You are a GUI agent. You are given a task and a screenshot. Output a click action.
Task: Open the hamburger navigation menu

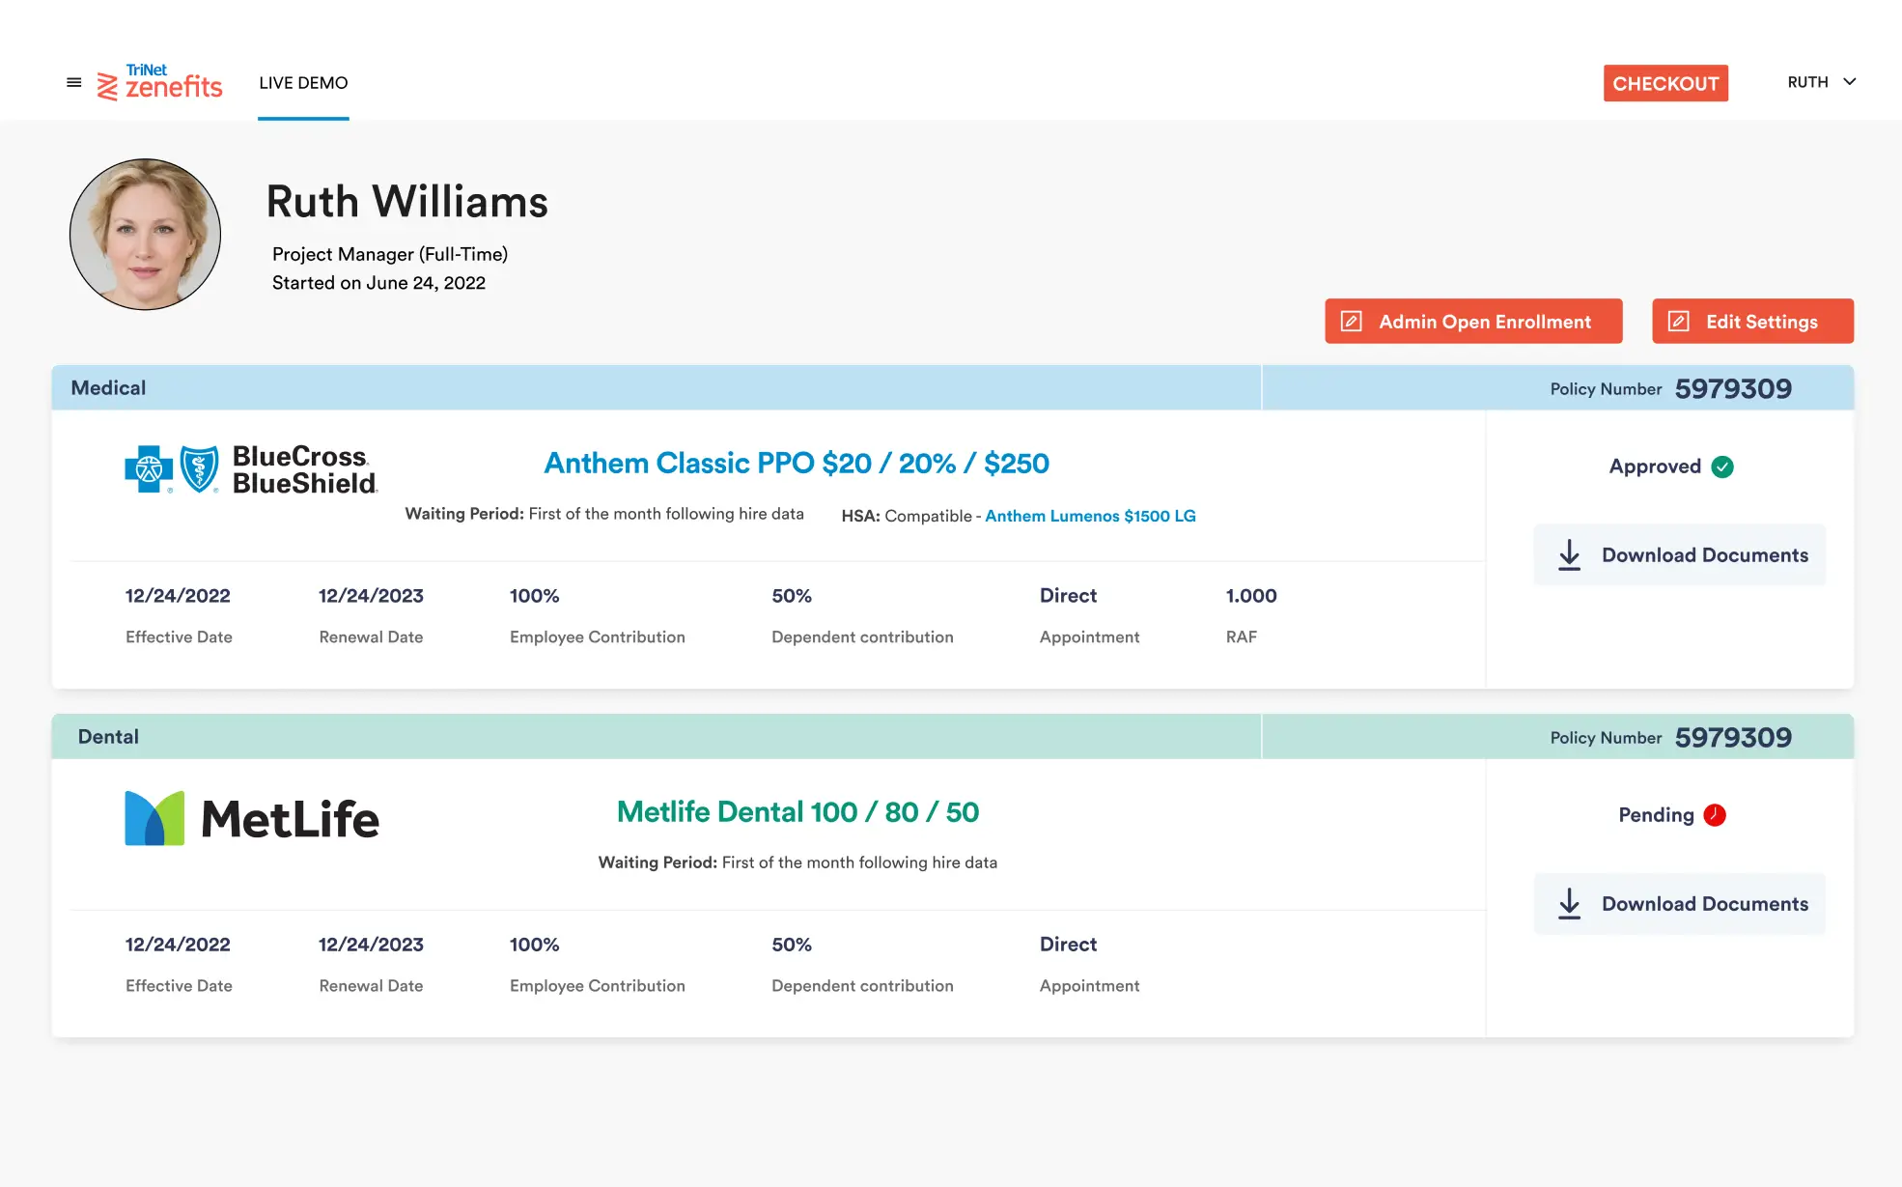73,82
